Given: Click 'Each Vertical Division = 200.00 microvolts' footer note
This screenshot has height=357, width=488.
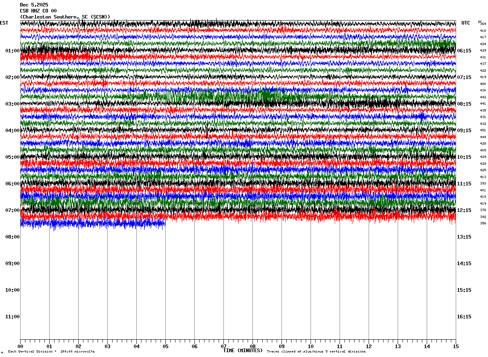Looking at the screenshot, I should (51, 352).
